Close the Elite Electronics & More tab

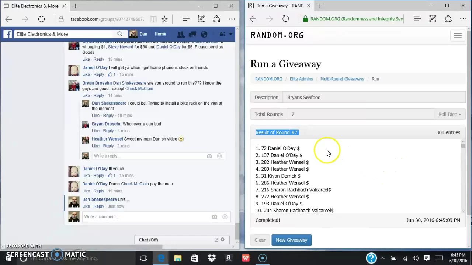tap(64, 6)
